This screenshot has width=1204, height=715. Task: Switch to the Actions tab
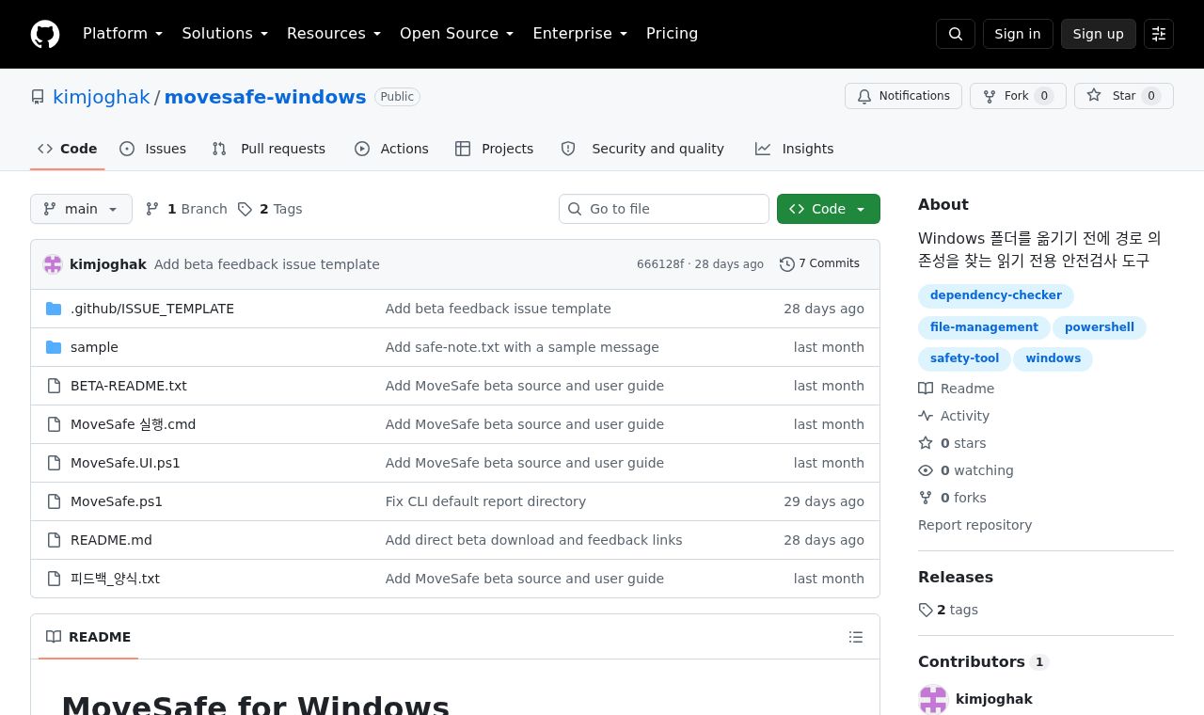tap(391, 149)
